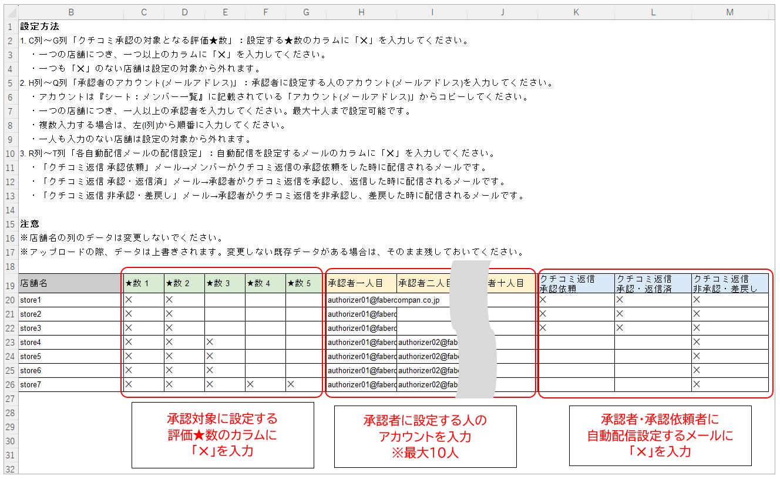Click the 承認者一人目 header cell

pos(361,283)
